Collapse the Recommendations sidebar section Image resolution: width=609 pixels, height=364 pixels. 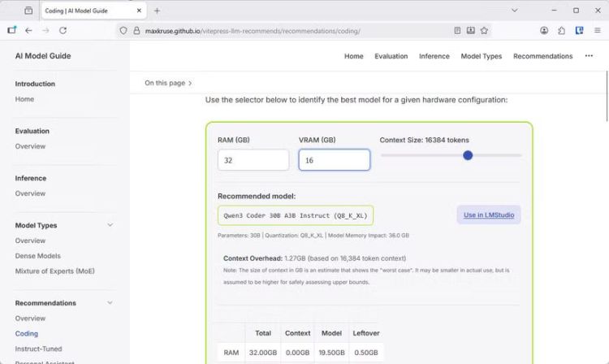(x=110, y=303)
